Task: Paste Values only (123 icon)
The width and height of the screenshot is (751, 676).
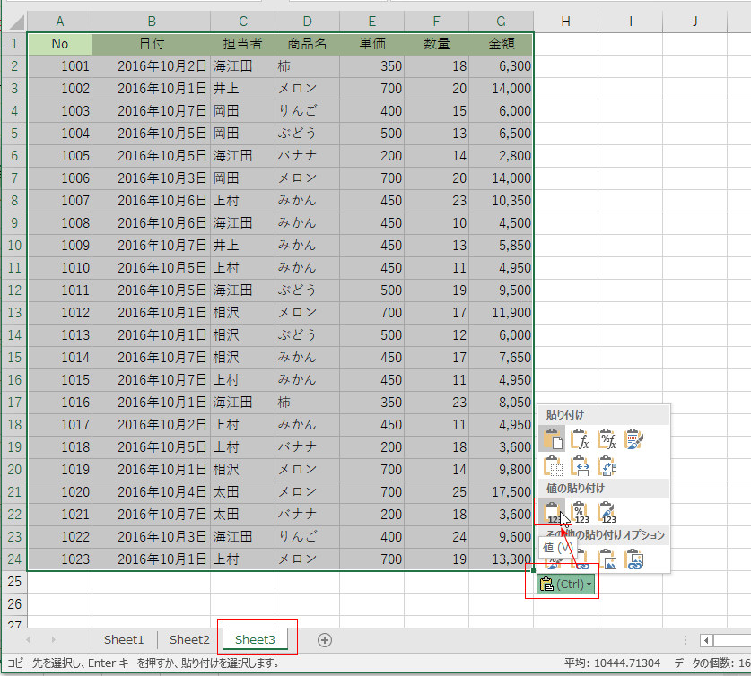Action: pos(554,513)
